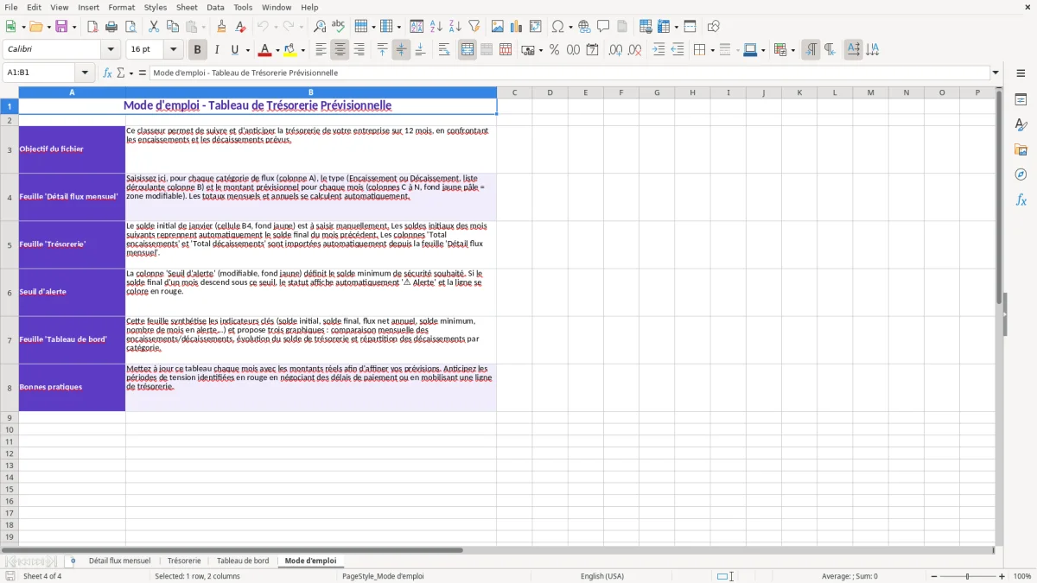Screen dimensions: 1037x583
Task: Open Freeze Rows and Columns dropdown
Action: click(678, 27)
